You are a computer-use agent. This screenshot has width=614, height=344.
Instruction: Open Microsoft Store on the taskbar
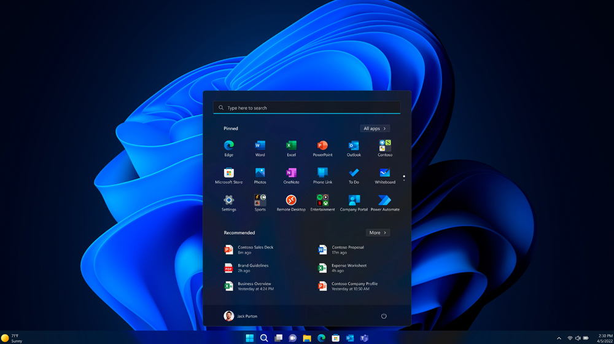(x=336, y=338)
